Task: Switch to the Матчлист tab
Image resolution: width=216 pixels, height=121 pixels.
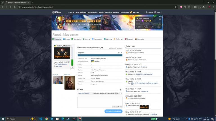Action: [76, 39]
